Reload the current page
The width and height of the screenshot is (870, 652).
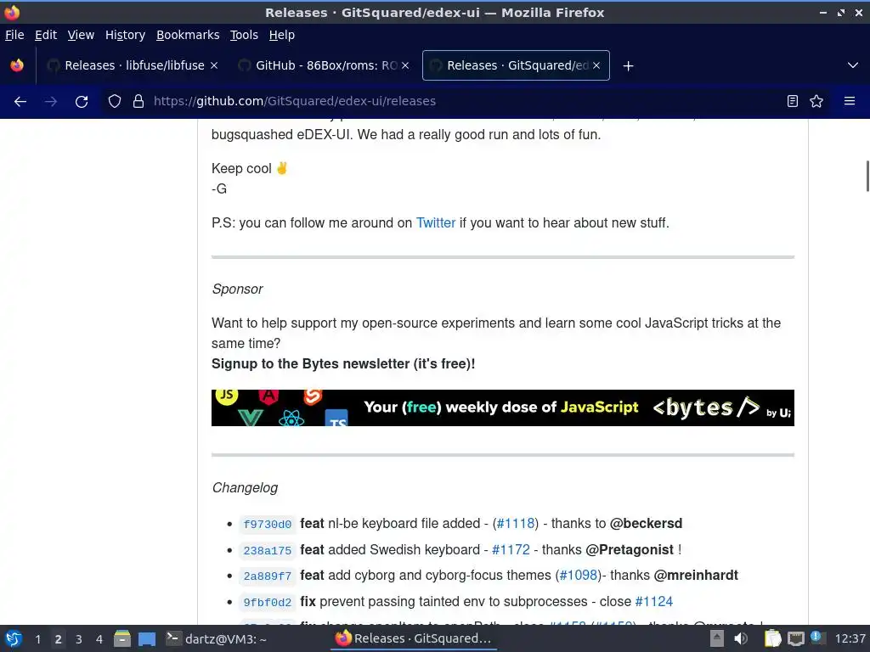[x=82, y=102]
